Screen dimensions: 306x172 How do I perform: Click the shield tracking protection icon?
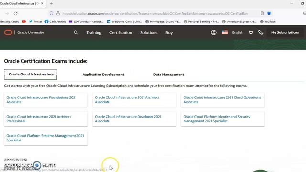tap(51, 13)
